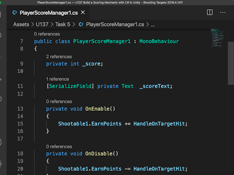Click the OnEnable method name
Viewport: 234px width, 175px height.
(97, 109)
